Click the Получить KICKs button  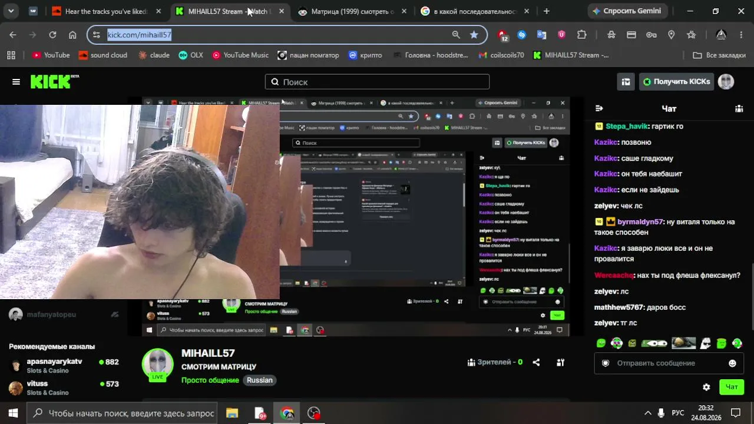tap(677, 82)
